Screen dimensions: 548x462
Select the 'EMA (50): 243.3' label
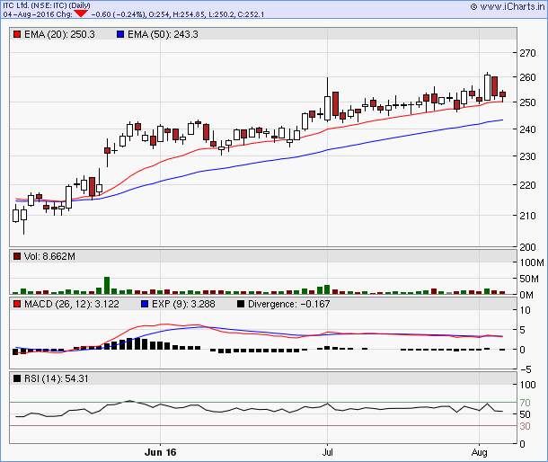click(x=163, y=34)
